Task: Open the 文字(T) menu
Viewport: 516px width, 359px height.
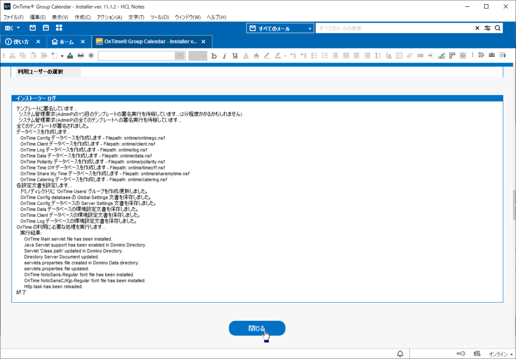Action: (136, 17)
